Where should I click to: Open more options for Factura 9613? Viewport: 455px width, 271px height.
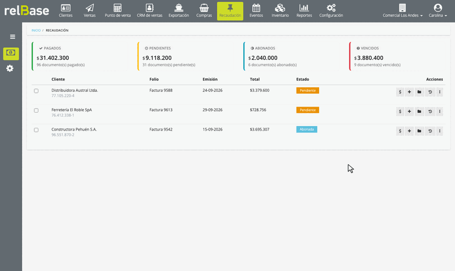click(x=440, y=112)
